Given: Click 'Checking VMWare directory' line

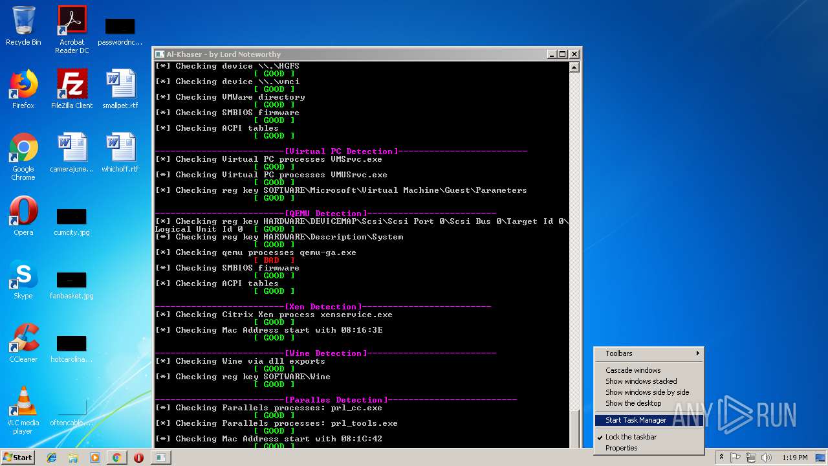Looking at the screenshot, I should [x=230, y=97].
